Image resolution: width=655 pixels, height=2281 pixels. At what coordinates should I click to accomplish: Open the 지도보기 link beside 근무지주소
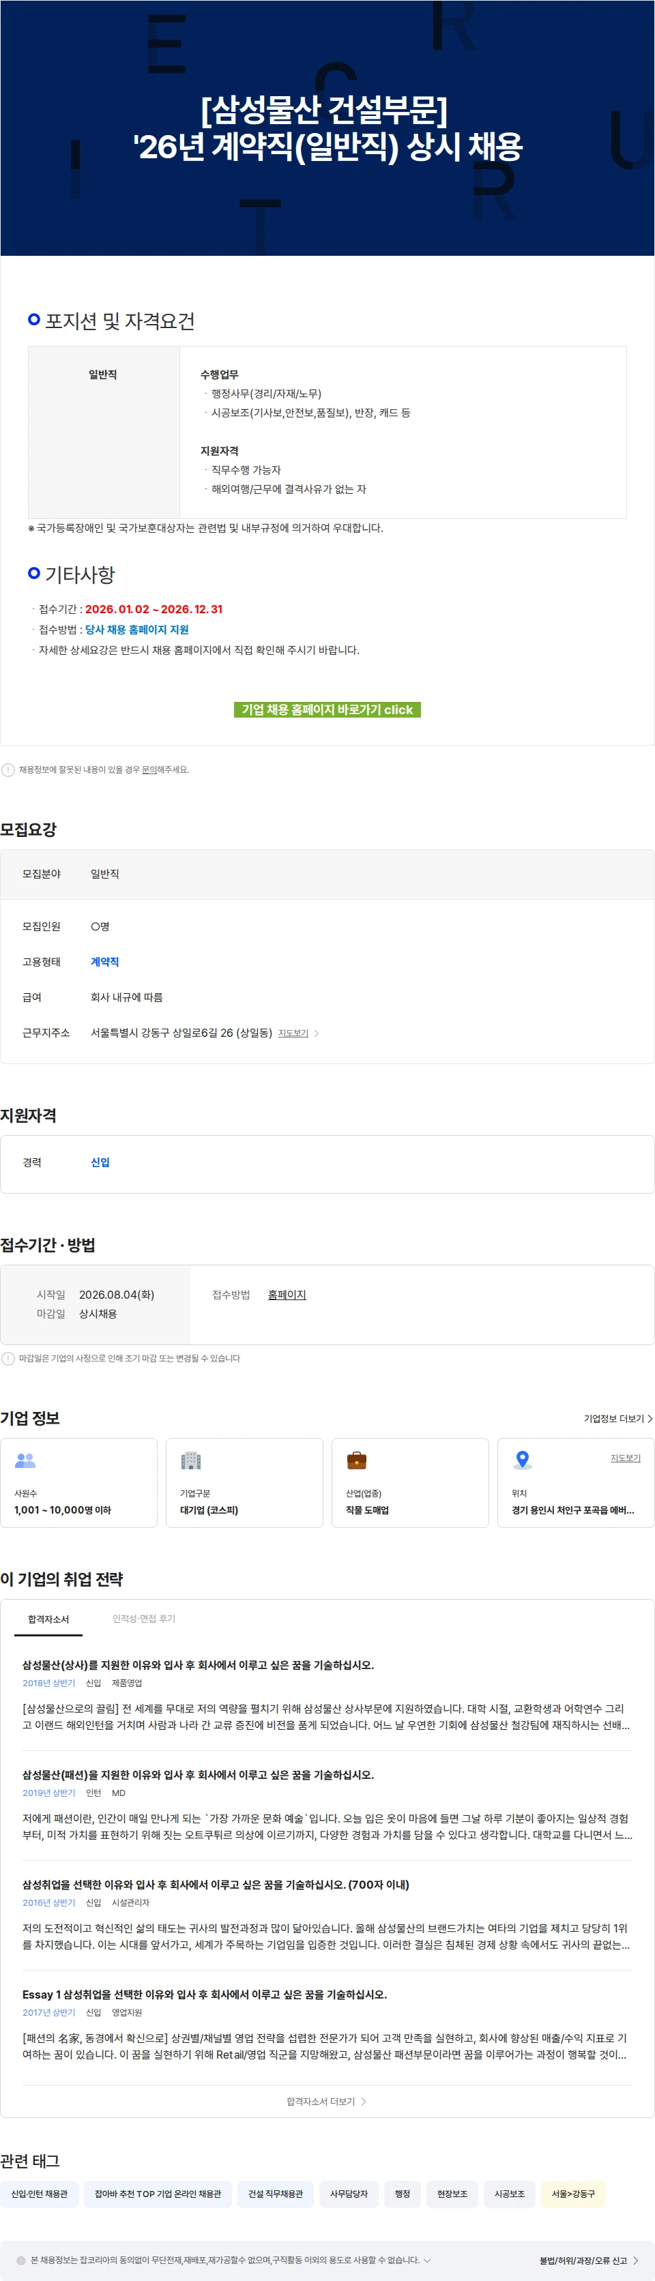tap(293, 1033)
